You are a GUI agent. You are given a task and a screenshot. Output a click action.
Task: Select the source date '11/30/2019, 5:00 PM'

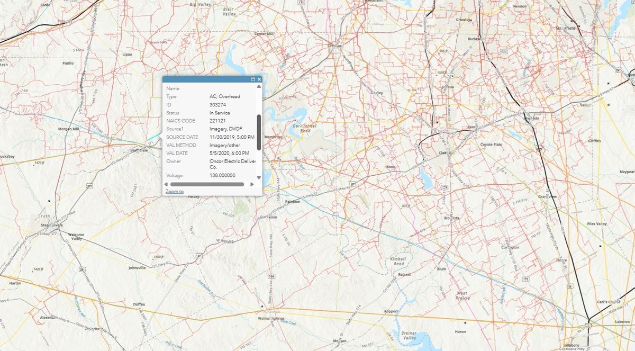point(231,137)
